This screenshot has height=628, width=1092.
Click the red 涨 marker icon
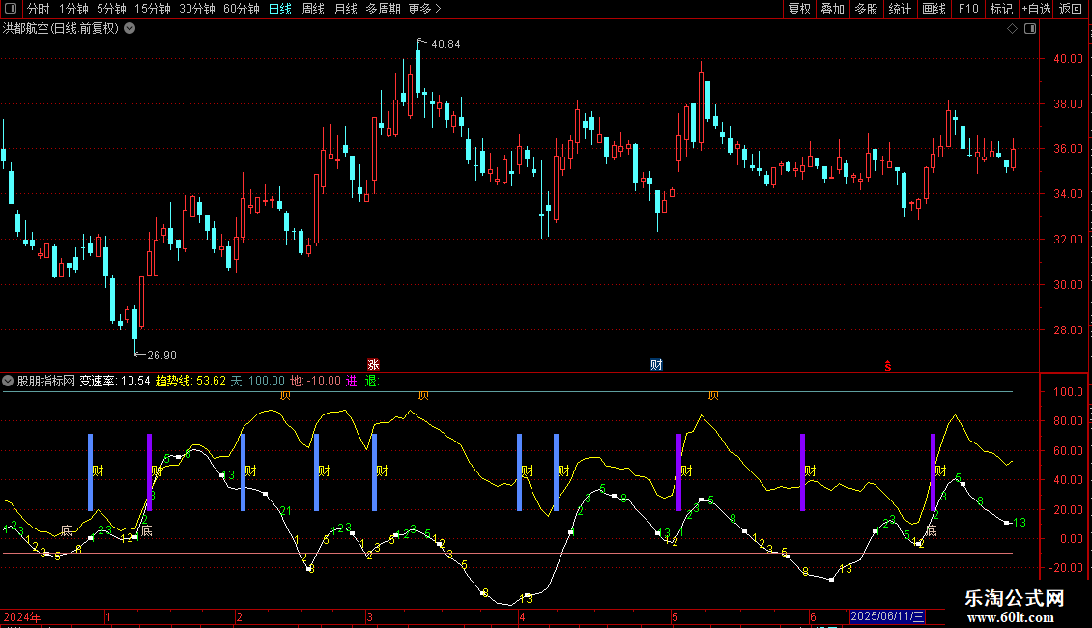pos(373,364)
